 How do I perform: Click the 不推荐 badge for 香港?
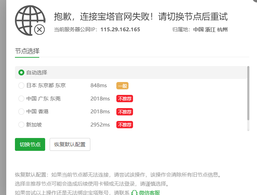point(125,112)
